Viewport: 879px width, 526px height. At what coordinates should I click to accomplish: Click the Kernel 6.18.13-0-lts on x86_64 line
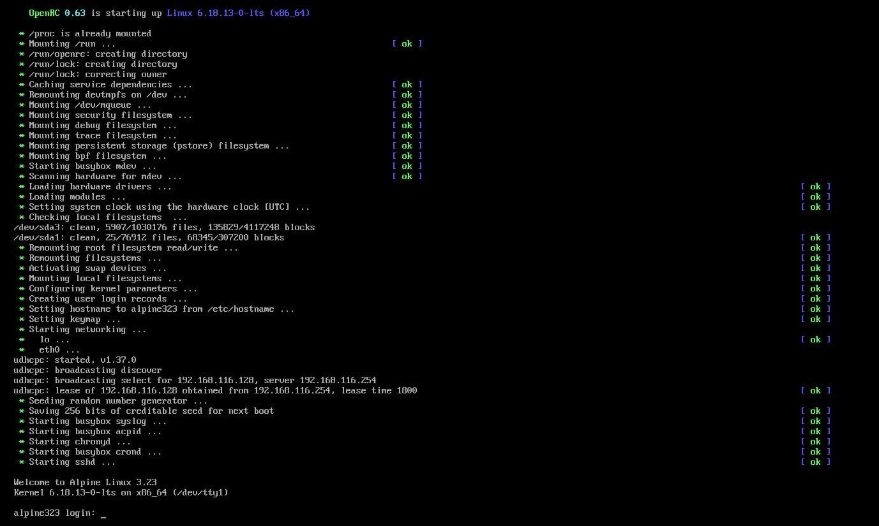click(x=121, y=492)
